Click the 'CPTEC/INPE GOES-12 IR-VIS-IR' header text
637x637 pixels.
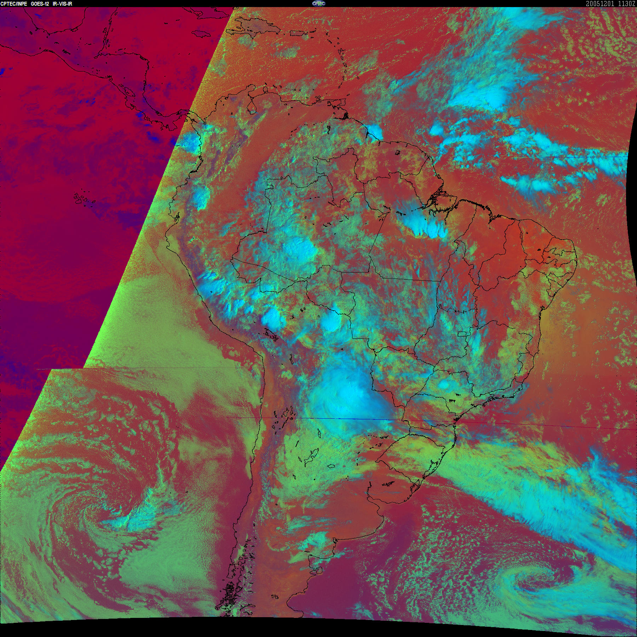[x=36, y=4]
